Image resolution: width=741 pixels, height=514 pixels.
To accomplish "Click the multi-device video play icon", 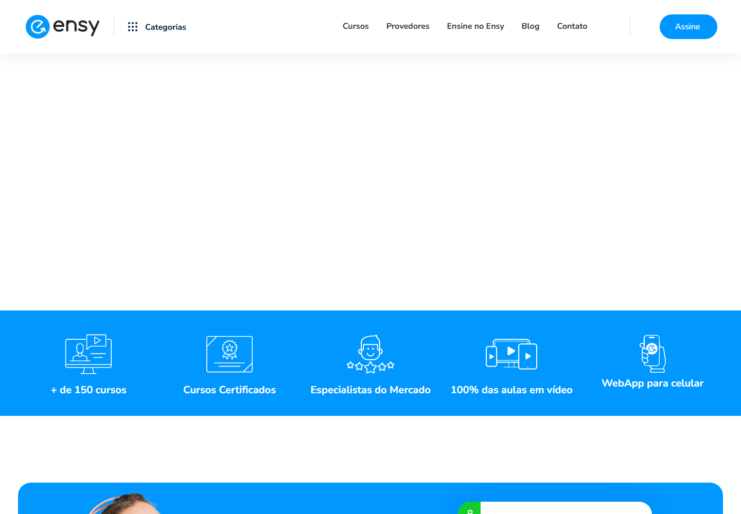I will [x=511, y=354].
